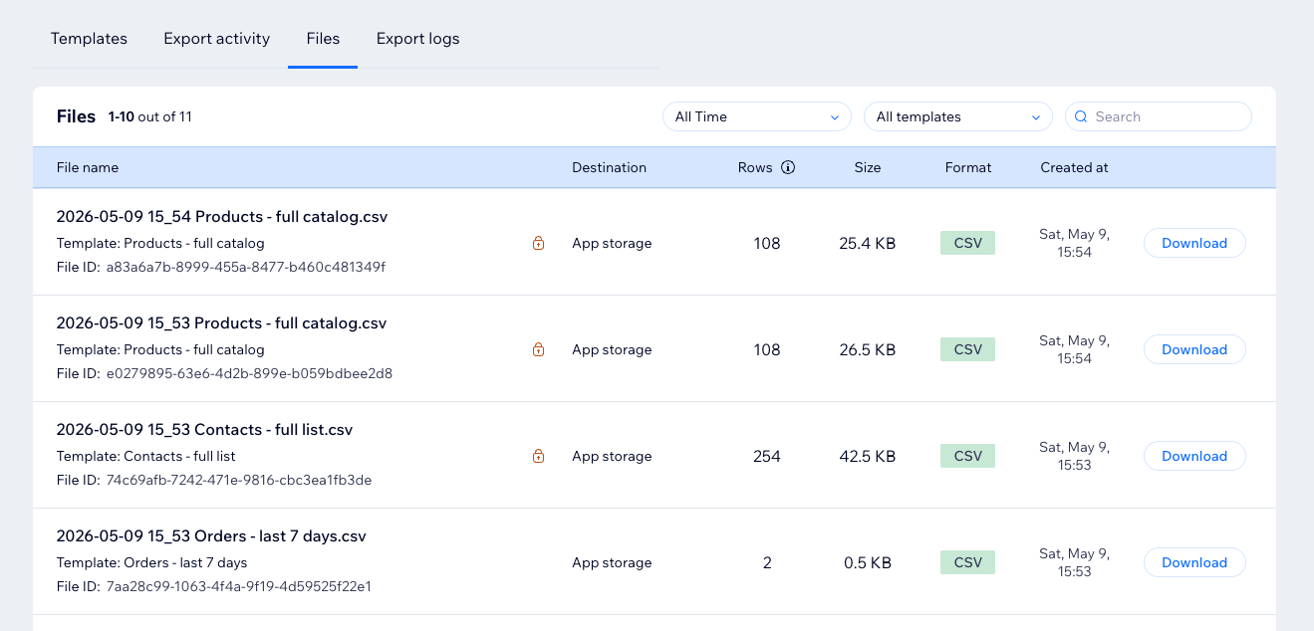This screenshot has width=1314, height=631.
Task: Click the Rows column info icon
Action: pos(788,167)
